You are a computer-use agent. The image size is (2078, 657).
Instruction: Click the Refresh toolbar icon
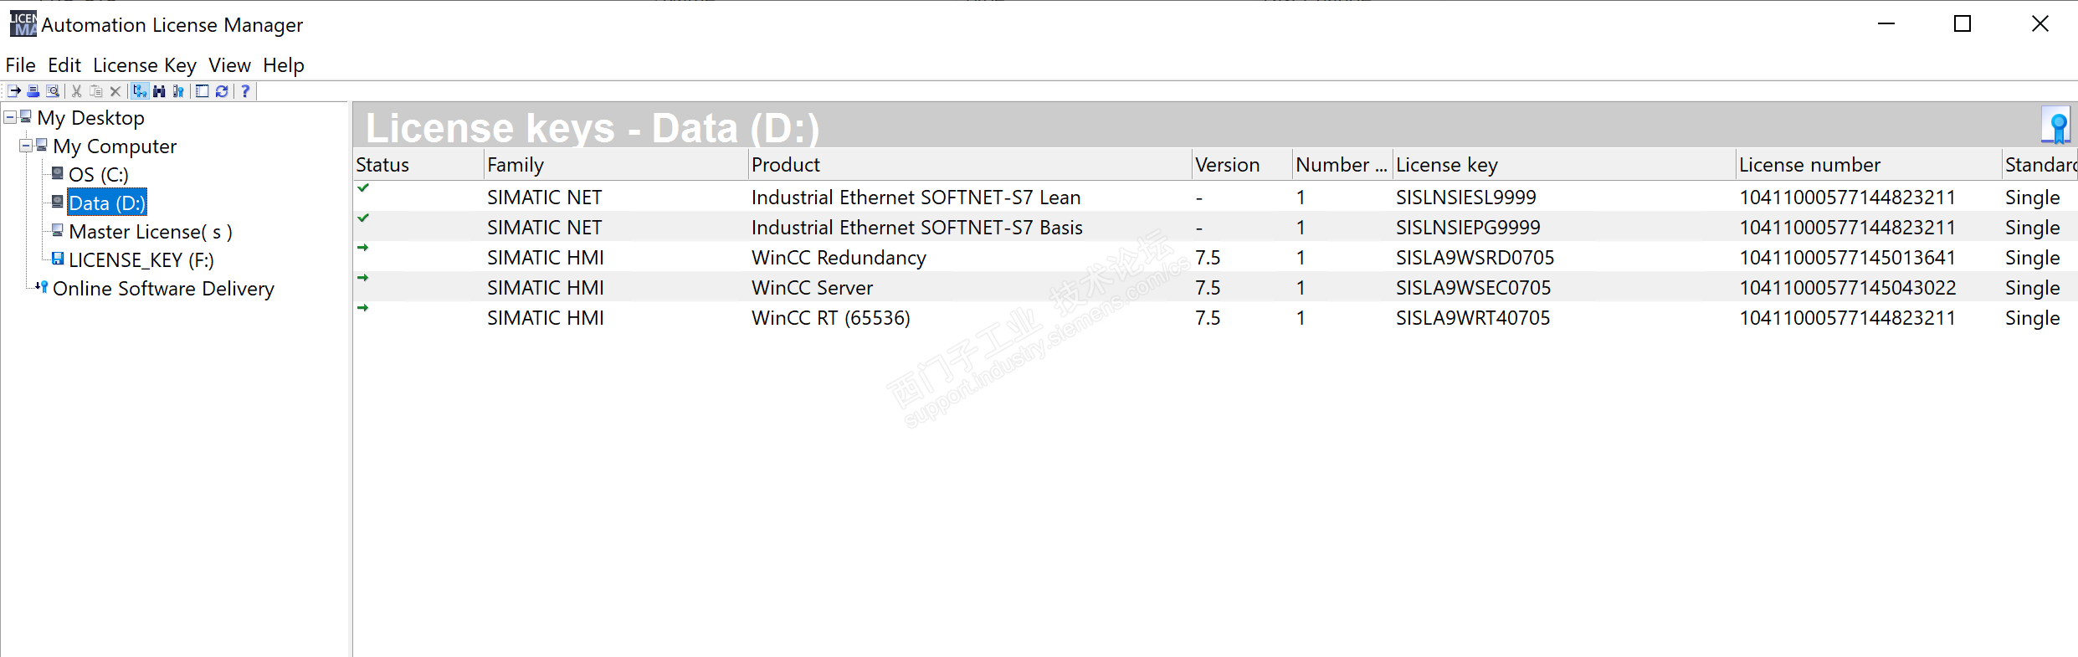tap(222, 91)
